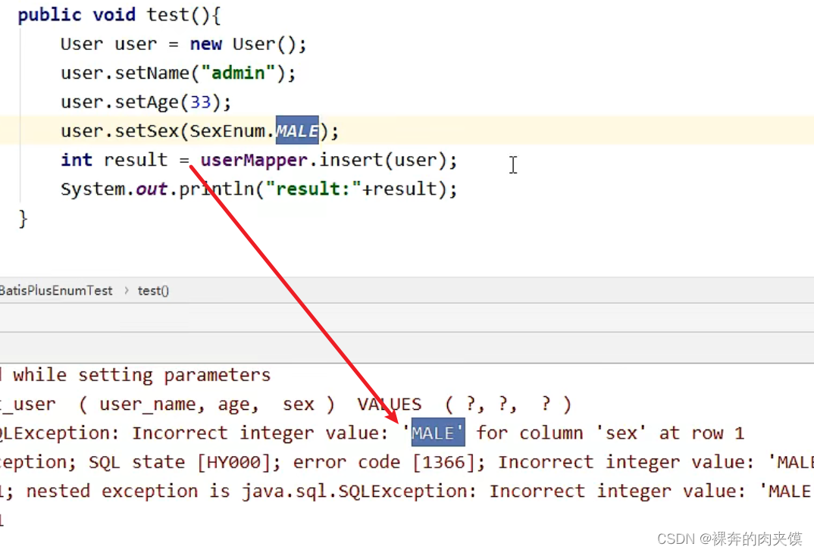Click userMapper in the insert statement
The image size is (814, 553).
(253, 161)
